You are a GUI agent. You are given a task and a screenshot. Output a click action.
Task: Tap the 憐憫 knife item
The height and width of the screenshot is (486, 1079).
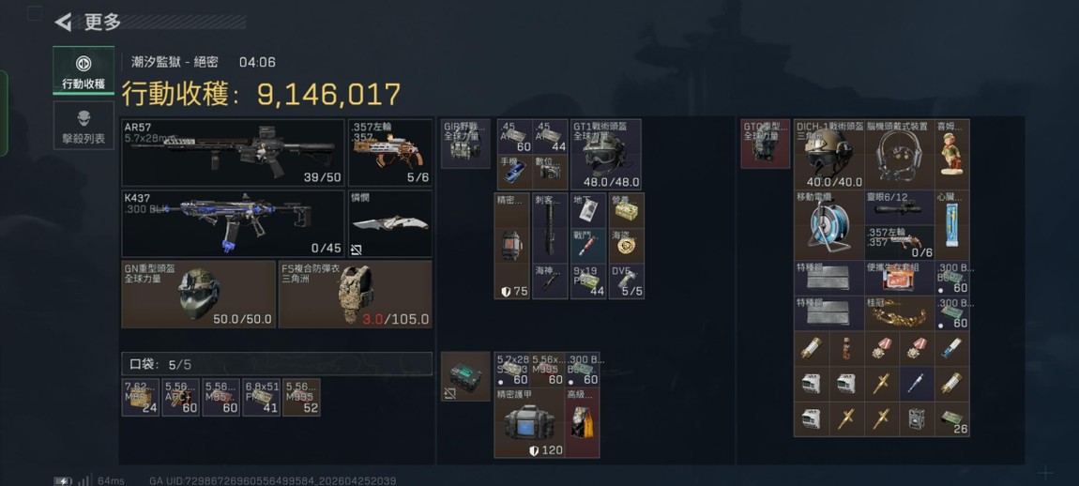tap(391, 223)
